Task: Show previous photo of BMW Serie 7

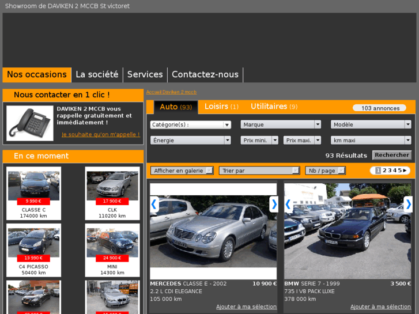Action: (x=288, y=205)
